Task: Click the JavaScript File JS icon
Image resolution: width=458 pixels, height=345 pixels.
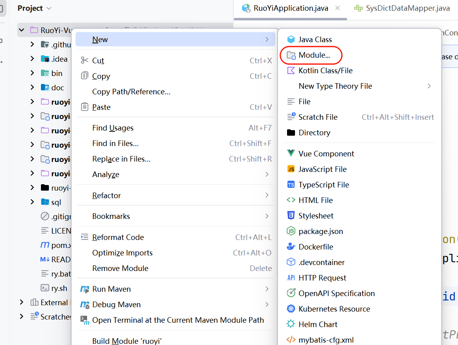Action: tap(291, 169)
